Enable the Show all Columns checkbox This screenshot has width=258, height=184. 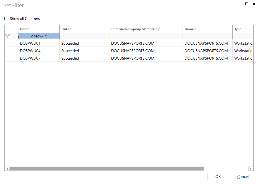(x=6, y=19)
